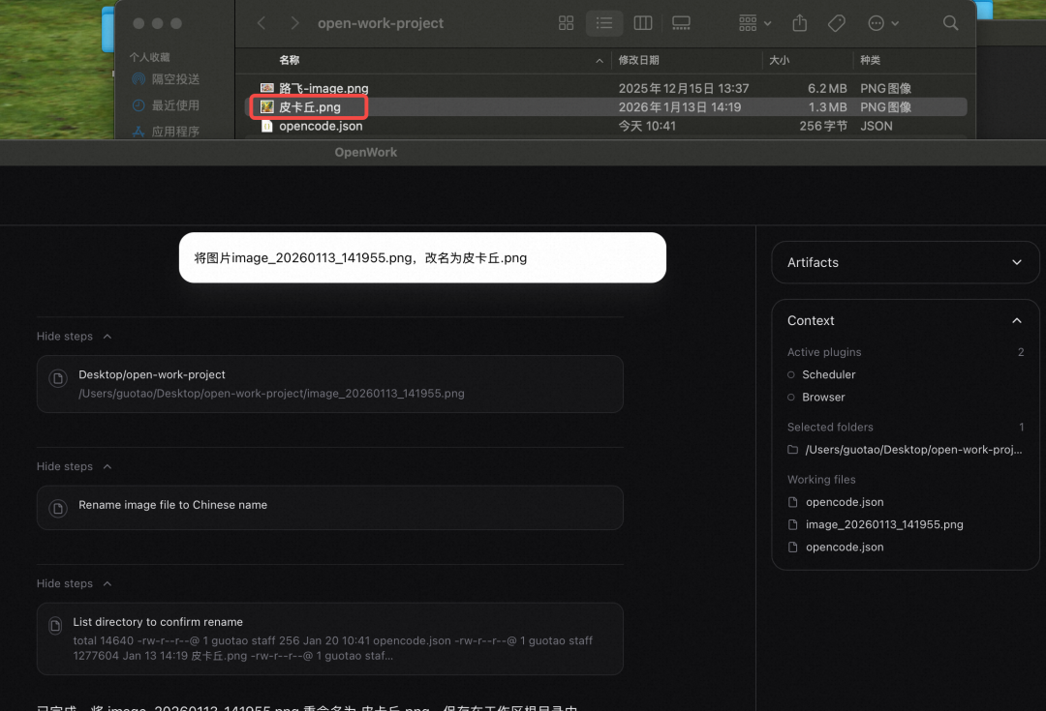Viewport: 1046px width, 711px height.
Task: Click the Scheduler plugin entry
Action: click(828, 374)
